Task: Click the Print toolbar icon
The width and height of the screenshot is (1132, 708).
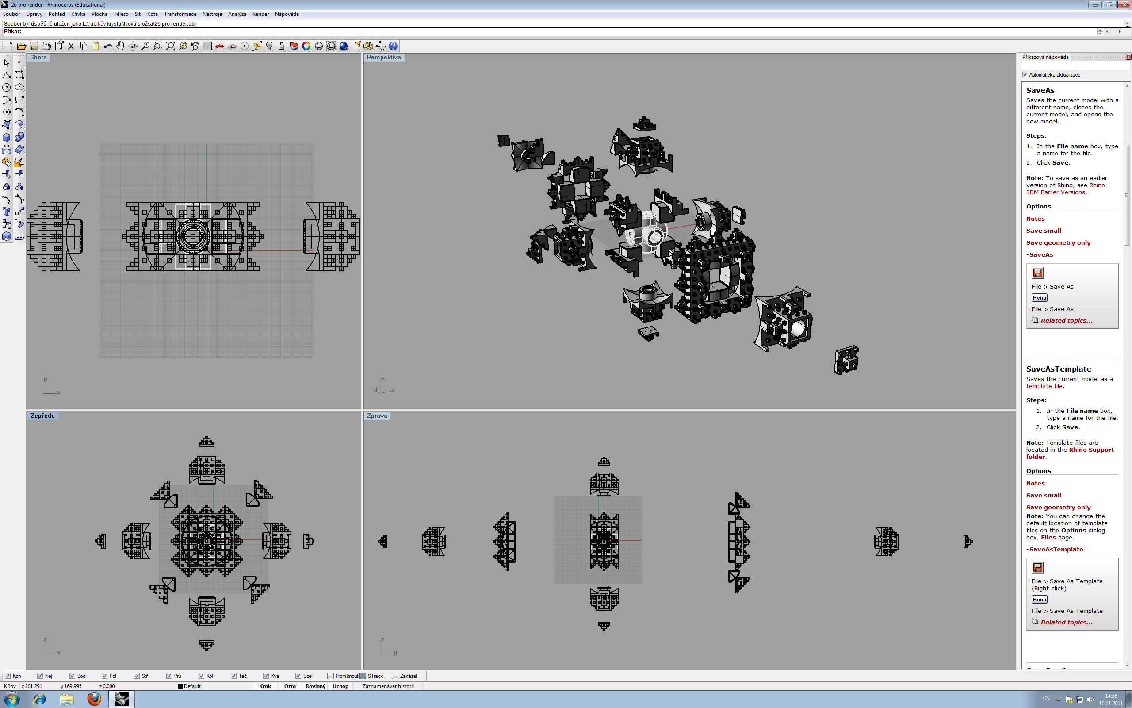Action: click(46, 46)
